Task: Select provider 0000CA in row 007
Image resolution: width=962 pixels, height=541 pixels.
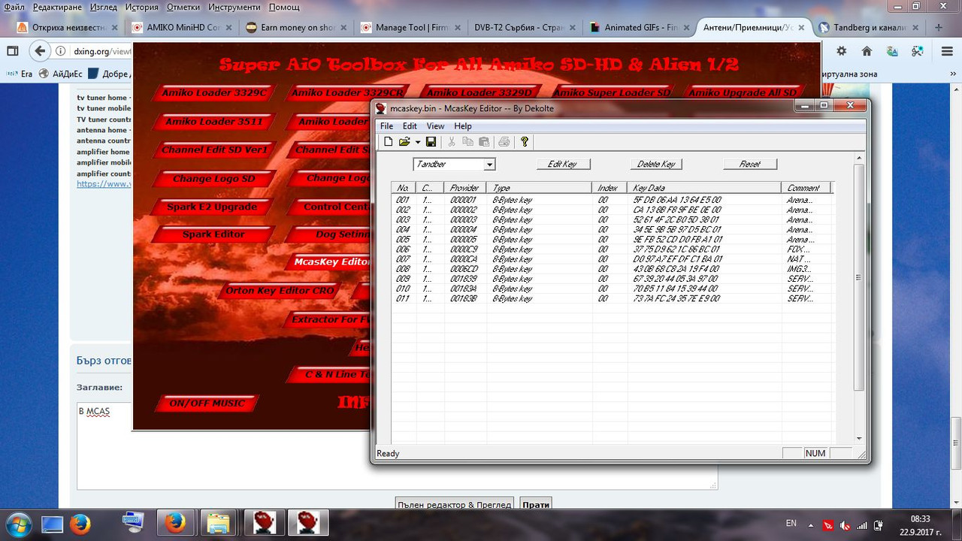Action: coord(464,259)
